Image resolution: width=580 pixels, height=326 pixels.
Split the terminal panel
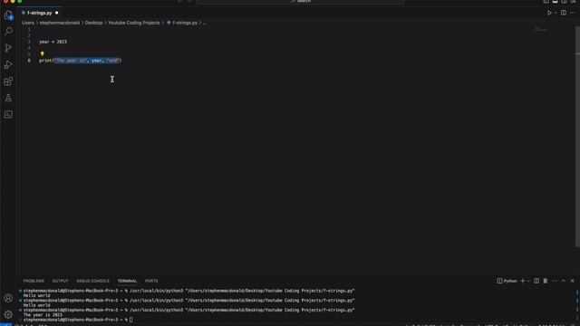click(x=536, y=281)
